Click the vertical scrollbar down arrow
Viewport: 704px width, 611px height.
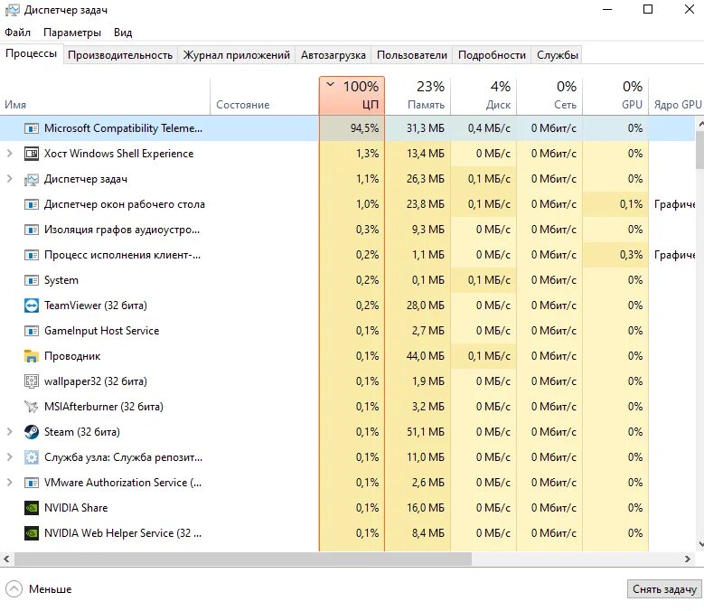click(700, 544)
